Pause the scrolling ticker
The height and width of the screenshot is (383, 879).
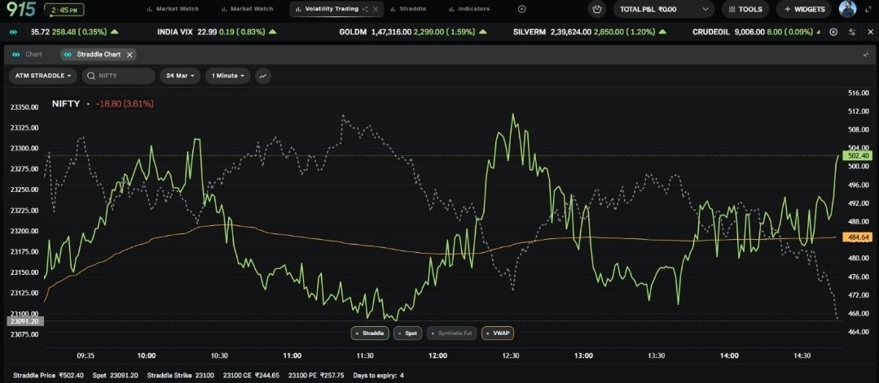click(833, 33)
